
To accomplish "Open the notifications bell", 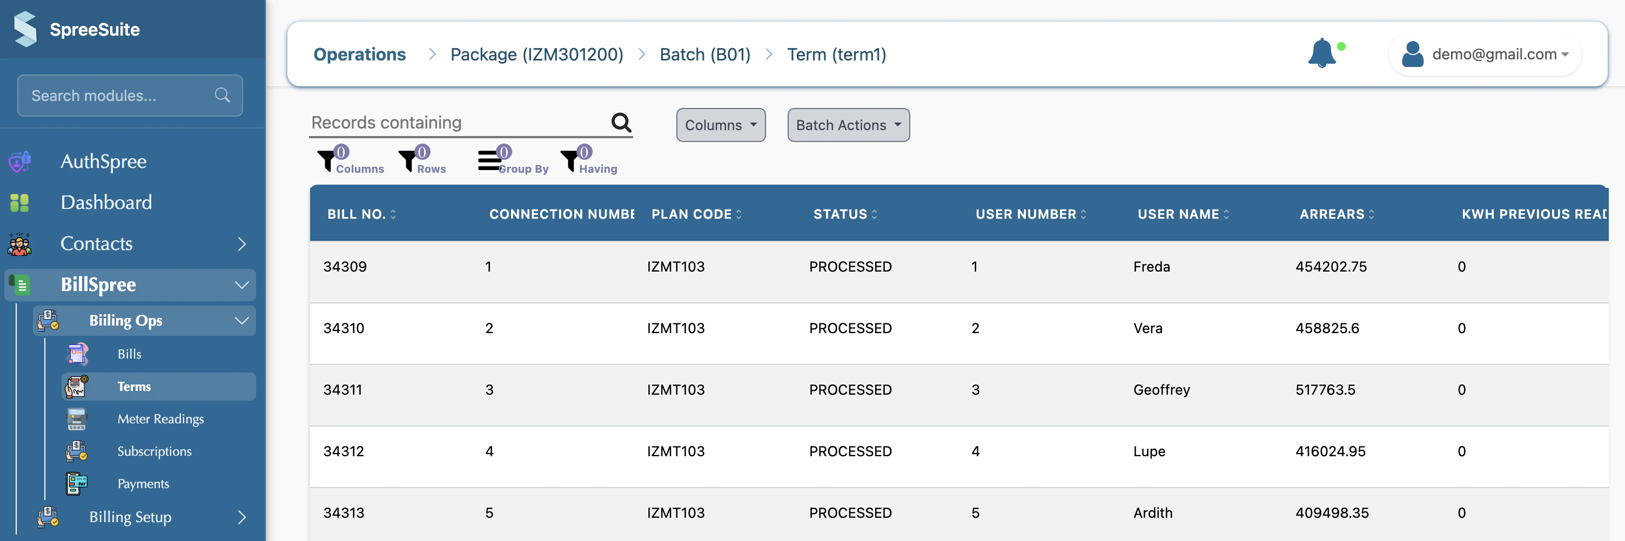I will [x=1321, y=53].
